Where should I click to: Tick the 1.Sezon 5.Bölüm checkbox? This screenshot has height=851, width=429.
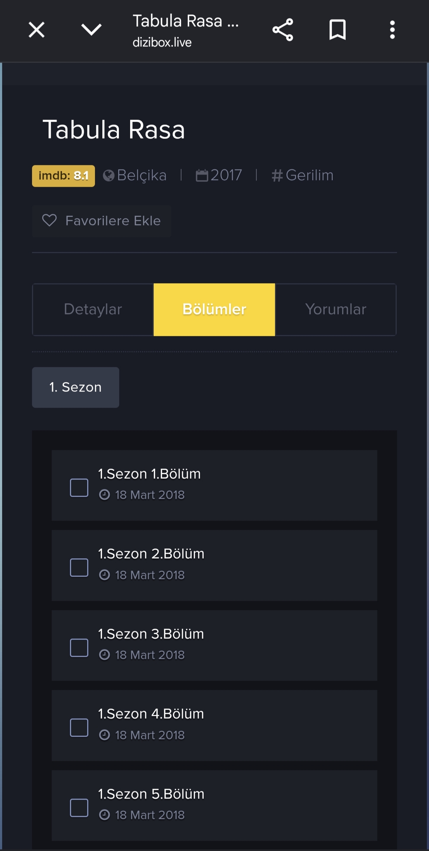pyautogui.click(x=79, y=808)
